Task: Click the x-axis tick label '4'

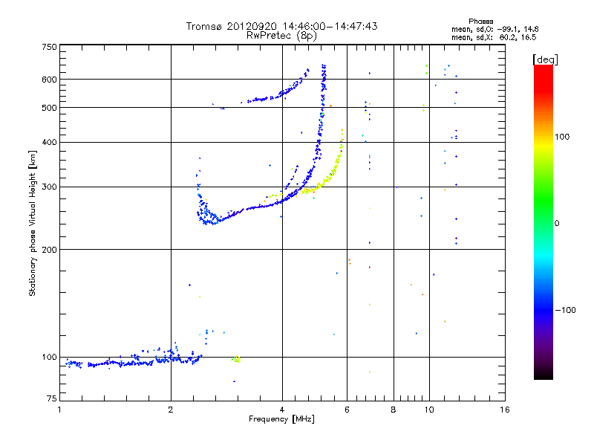Action: [282, 410]
